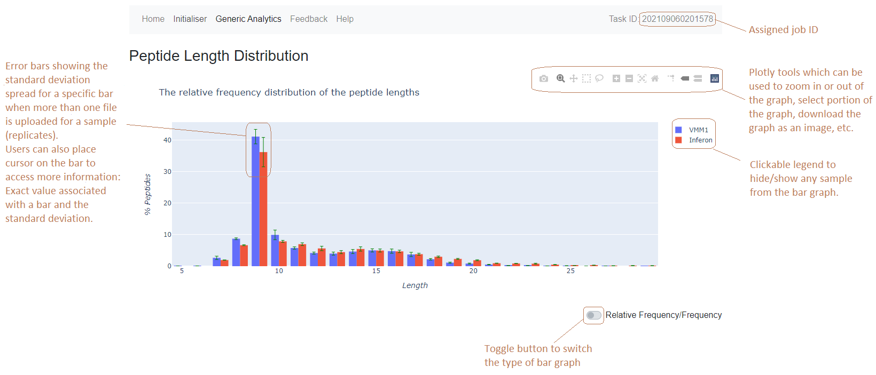
Task: Toggle the Relative Frequency/Frequency switch
Action: 593,315
